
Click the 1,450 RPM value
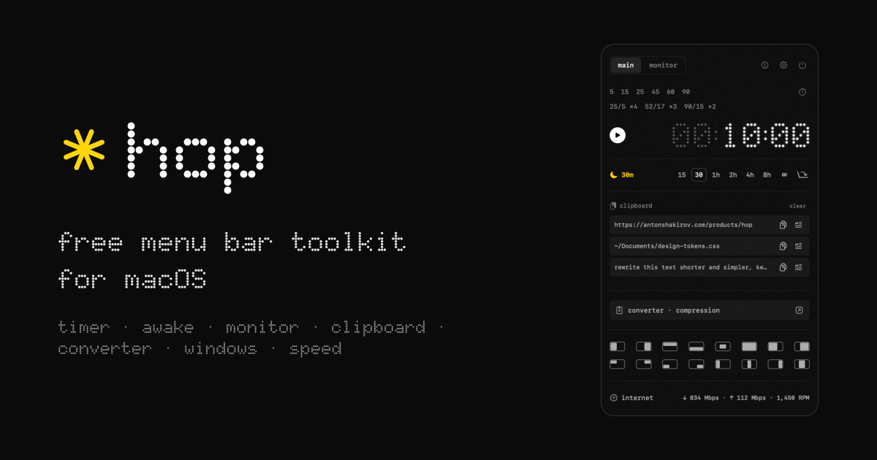pyautogui.click(x=793, y=398)
